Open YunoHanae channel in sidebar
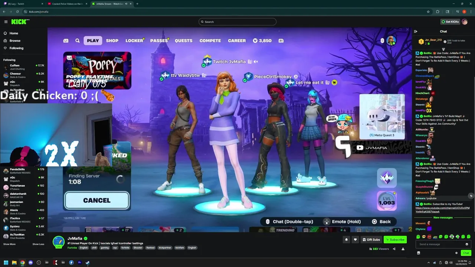This screenshot has width=475, height=267. click(x=23, y=187)
